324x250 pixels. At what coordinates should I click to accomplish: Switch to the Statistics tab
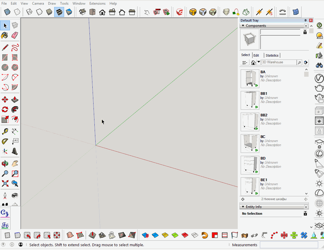(272, 55)
